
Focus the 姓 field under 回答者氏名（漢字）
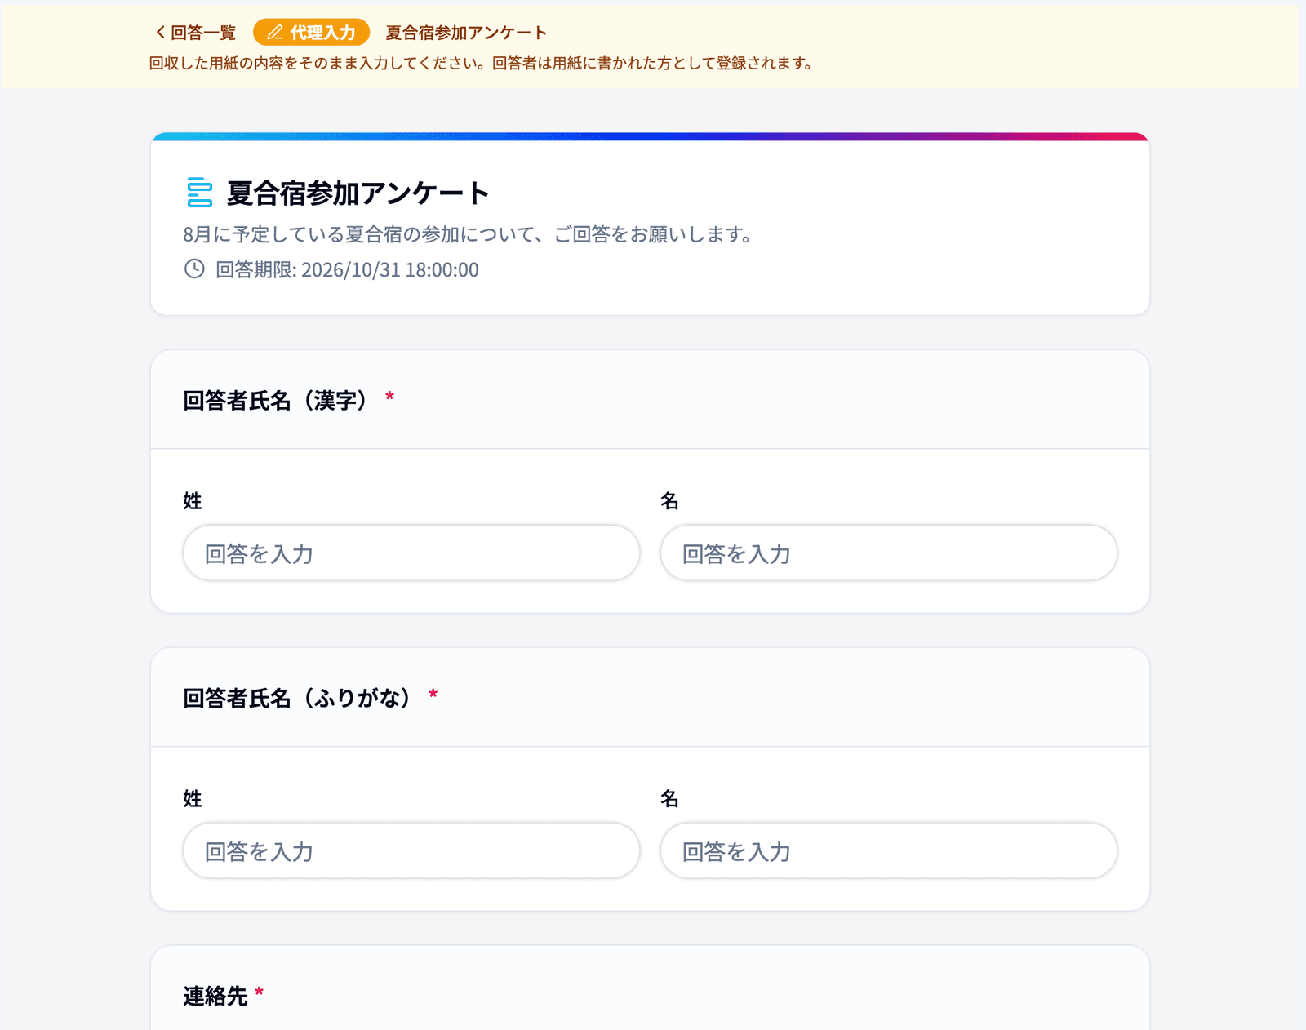pos(411,553)
